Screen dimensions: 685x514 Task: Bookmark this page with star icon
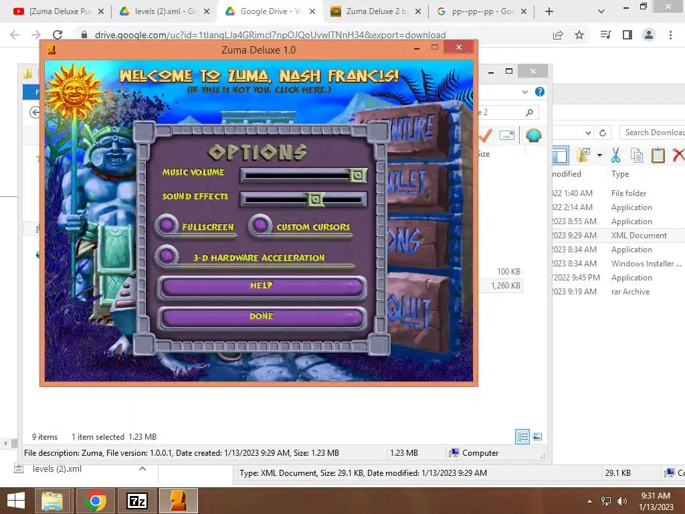[x=579, y=35]
